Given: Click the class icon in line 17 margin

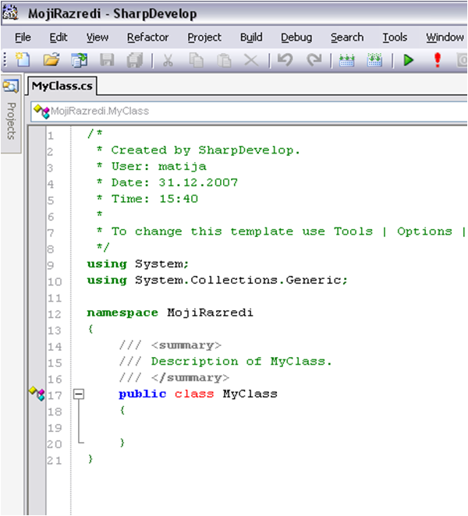Looking at the screenshot, I should pyautogui.click(x=37, y=394).
